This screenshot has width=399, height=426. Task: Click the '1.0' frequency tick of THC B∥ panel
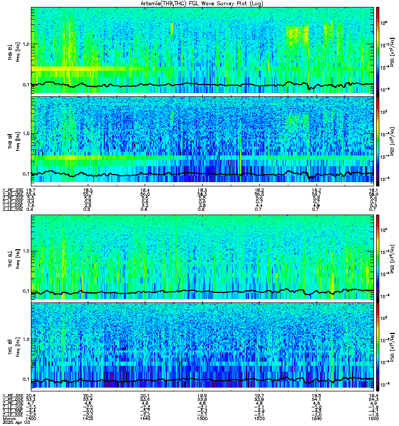[26, 339]
